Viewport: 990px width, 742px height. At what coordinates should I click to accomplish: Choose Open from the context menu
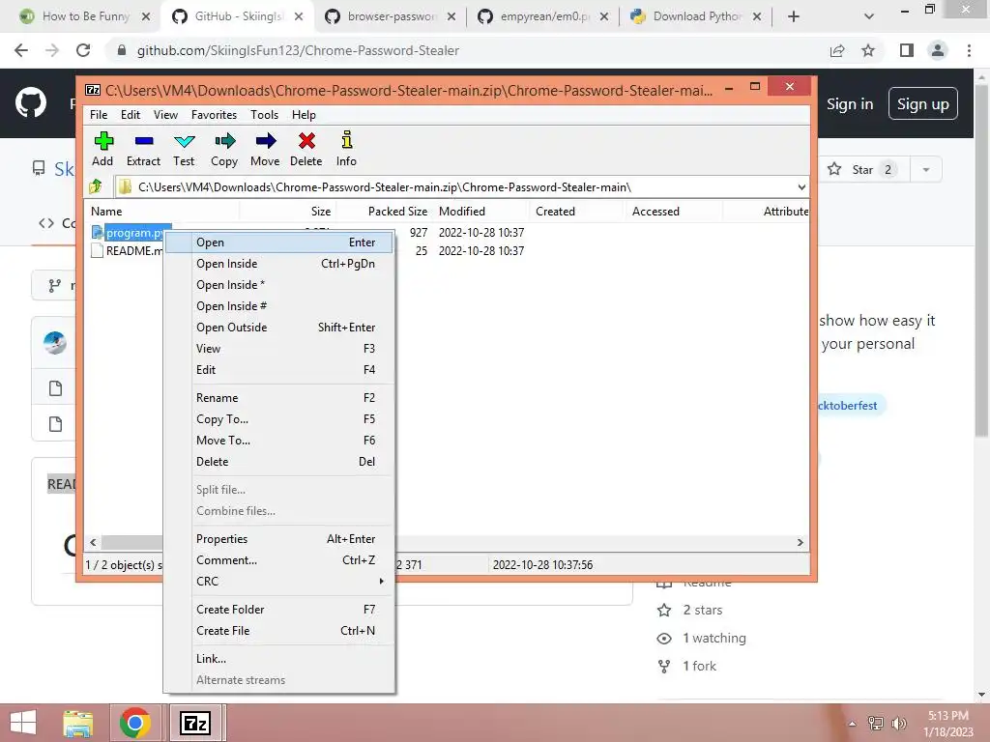(279, 243)
